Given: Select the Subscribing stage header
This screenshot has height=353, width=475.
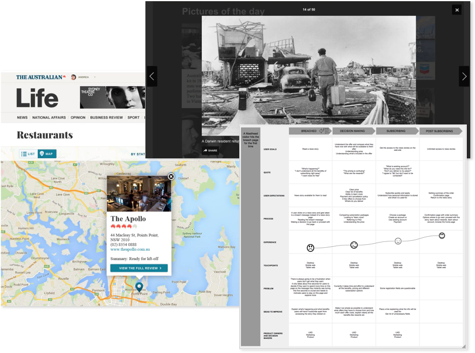Looking at the screenshot, I should point(397,131).
